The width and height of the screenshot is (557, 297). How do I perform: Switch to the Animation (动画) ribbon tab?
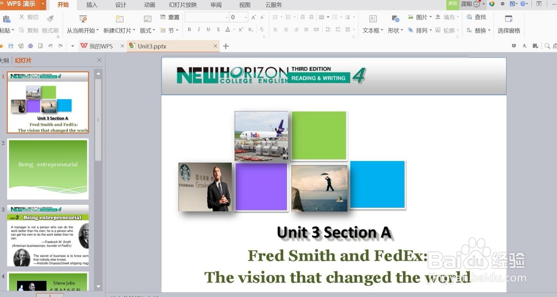pos(149,5)
